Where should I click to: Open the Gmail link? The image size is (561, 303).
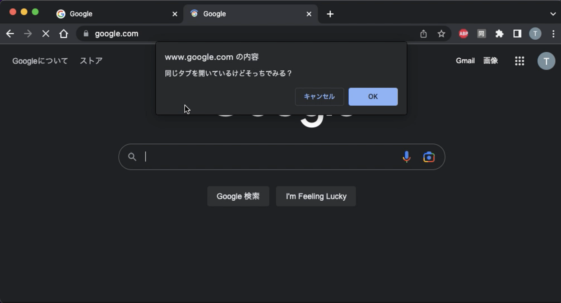point(465,61)
